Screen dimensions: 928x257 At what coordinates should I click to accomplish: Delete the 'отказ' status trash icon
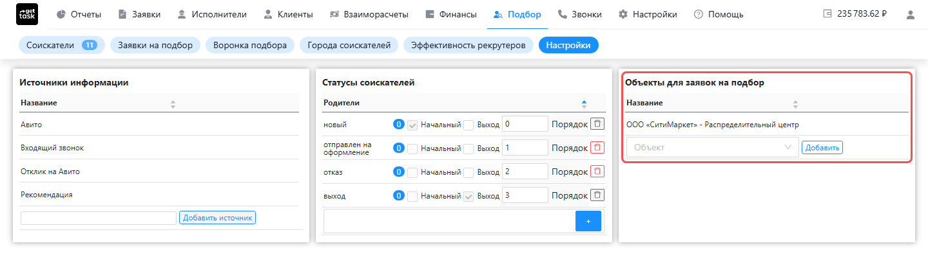598,172
